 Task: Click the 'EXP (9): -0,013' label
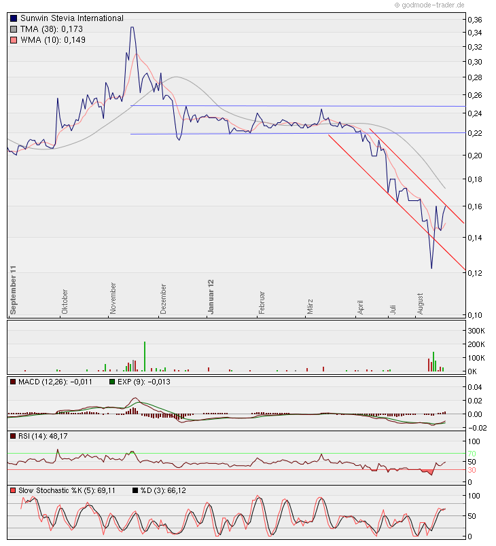pos(144,382)
